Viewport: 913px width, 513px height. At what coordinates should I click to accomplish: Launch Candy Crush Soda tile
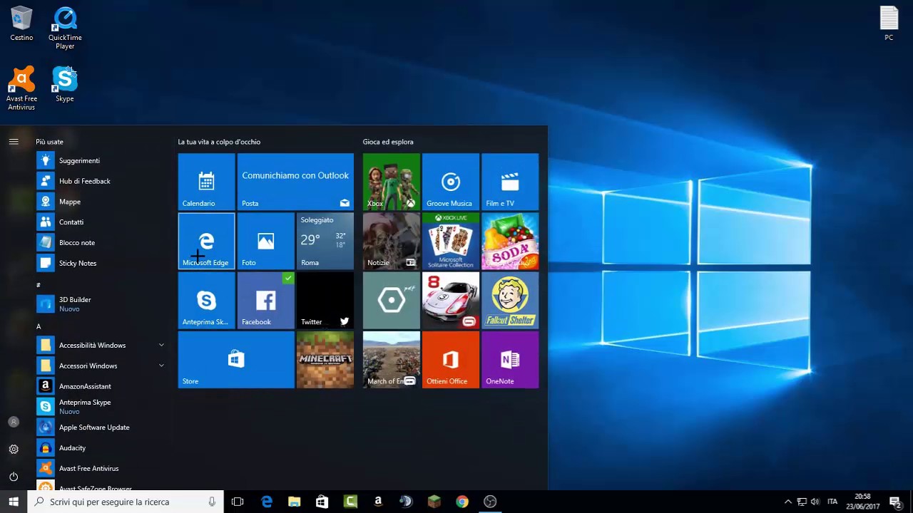(x=510, y=241)
